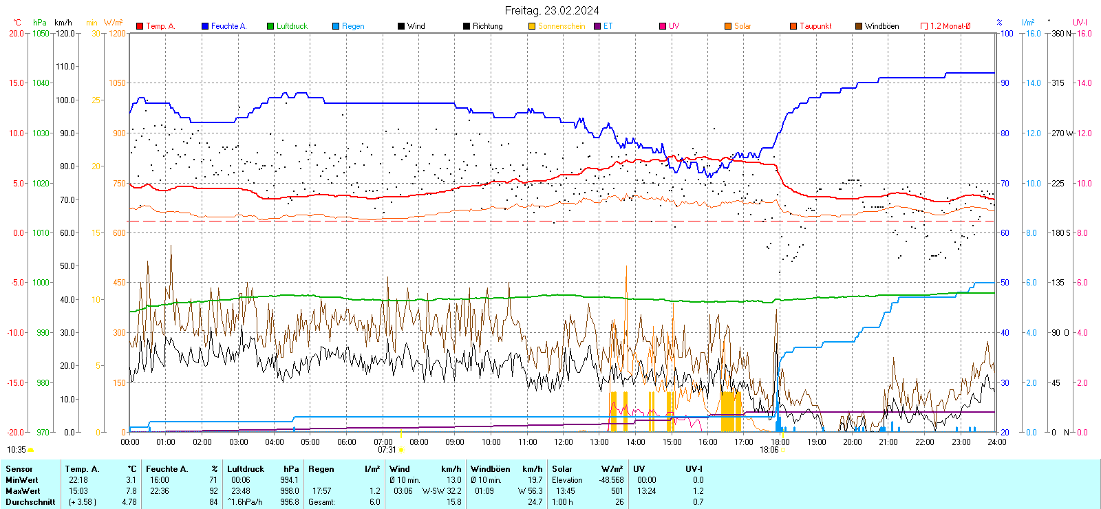Click the red Temp. A. legend square

tap(140, 26)
